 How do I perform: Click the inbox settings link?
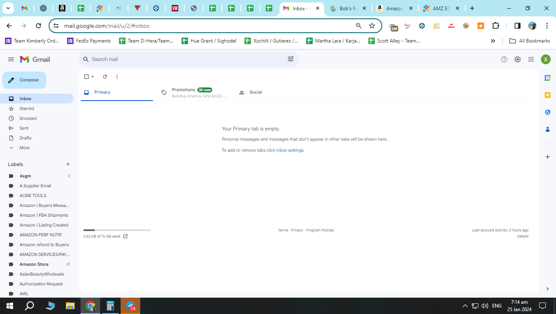290,150
